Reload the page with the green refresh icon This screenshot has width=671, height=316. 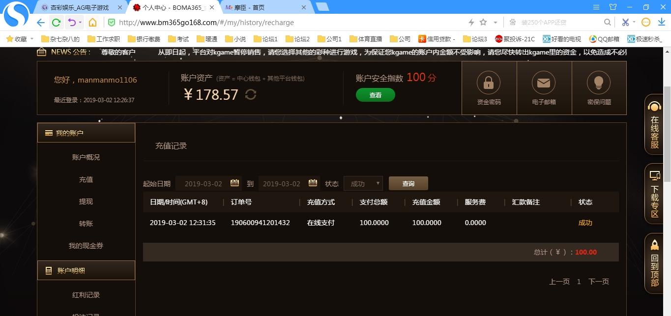click(56, 23)
